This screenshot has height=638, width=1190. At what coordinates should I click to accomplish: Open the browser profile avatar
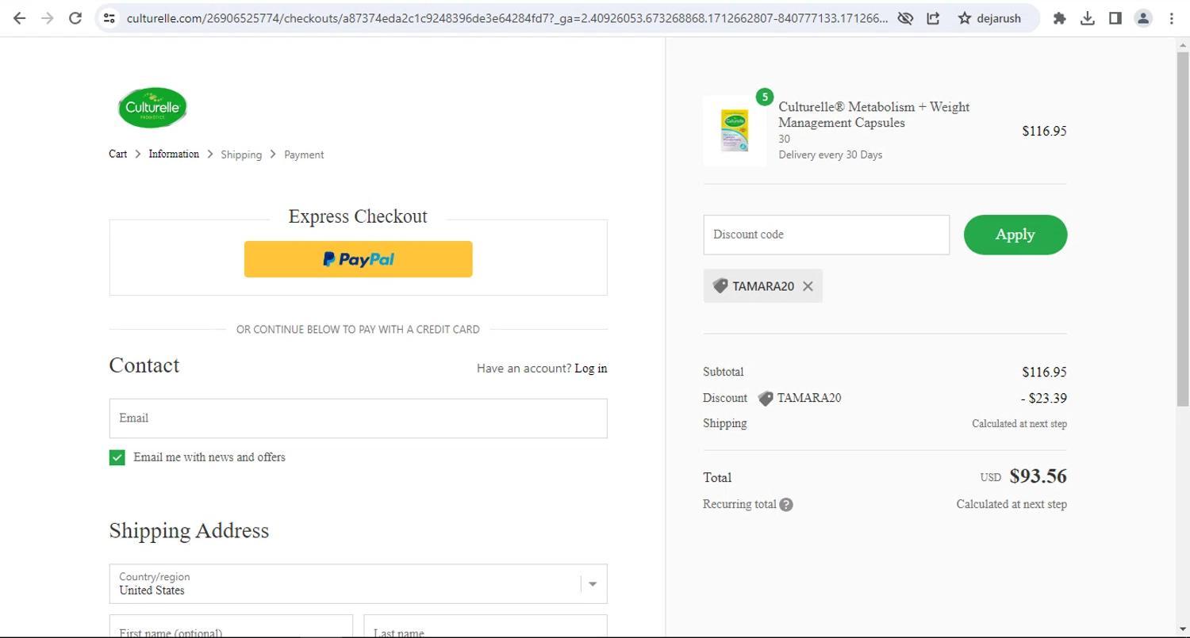pyautogui.click(x=1143, y=17)
